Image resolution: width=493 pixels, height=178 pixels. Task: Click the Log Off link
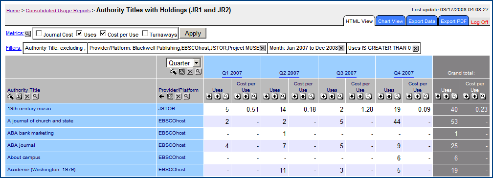click(480, 22)
